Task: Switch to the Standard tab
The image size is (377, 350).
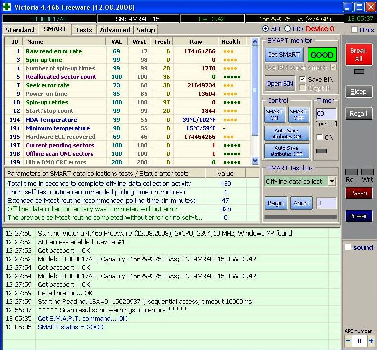Action: 20,30
